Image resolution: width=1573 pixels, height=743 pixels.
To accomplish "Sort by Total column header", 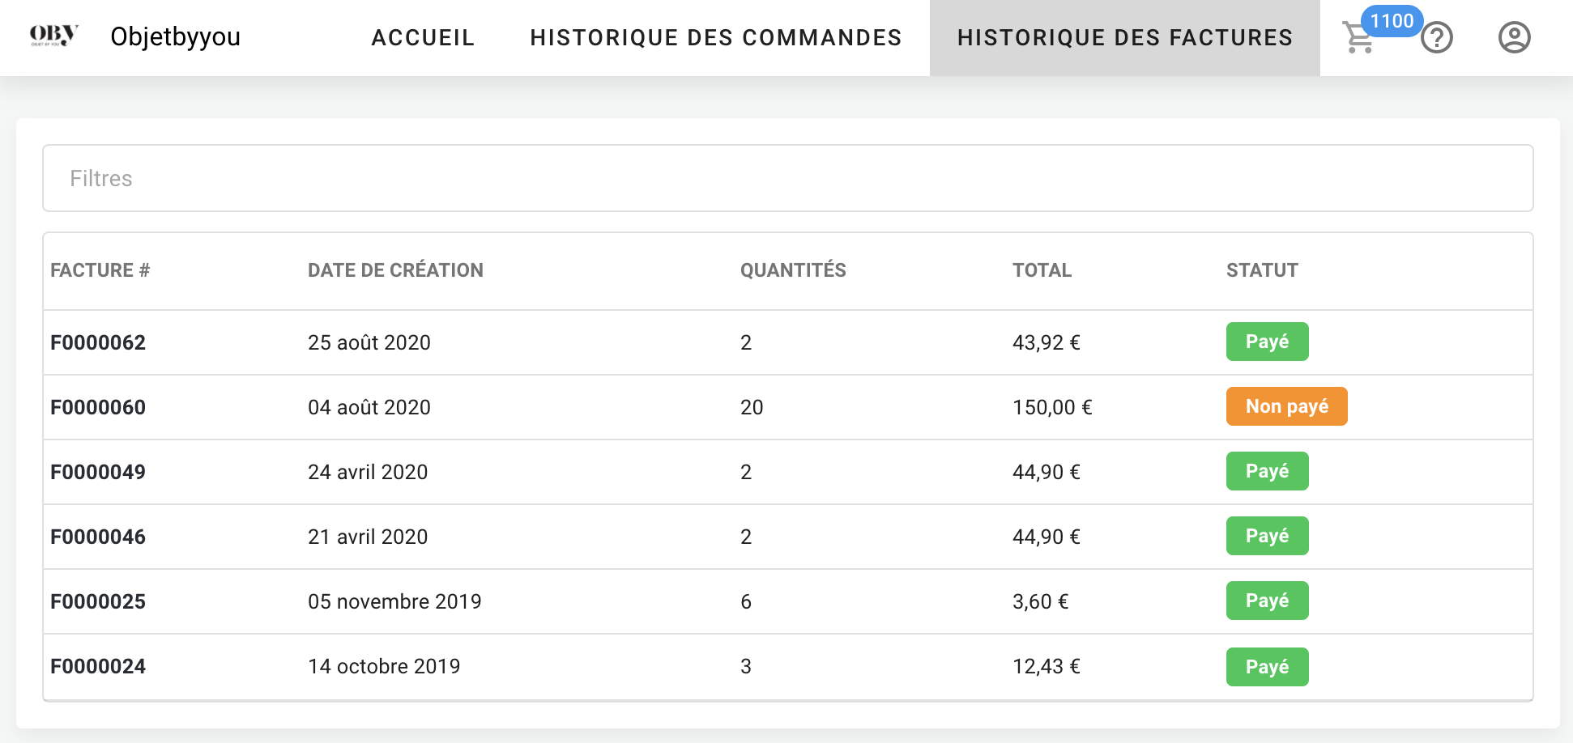I will 1042,270.
